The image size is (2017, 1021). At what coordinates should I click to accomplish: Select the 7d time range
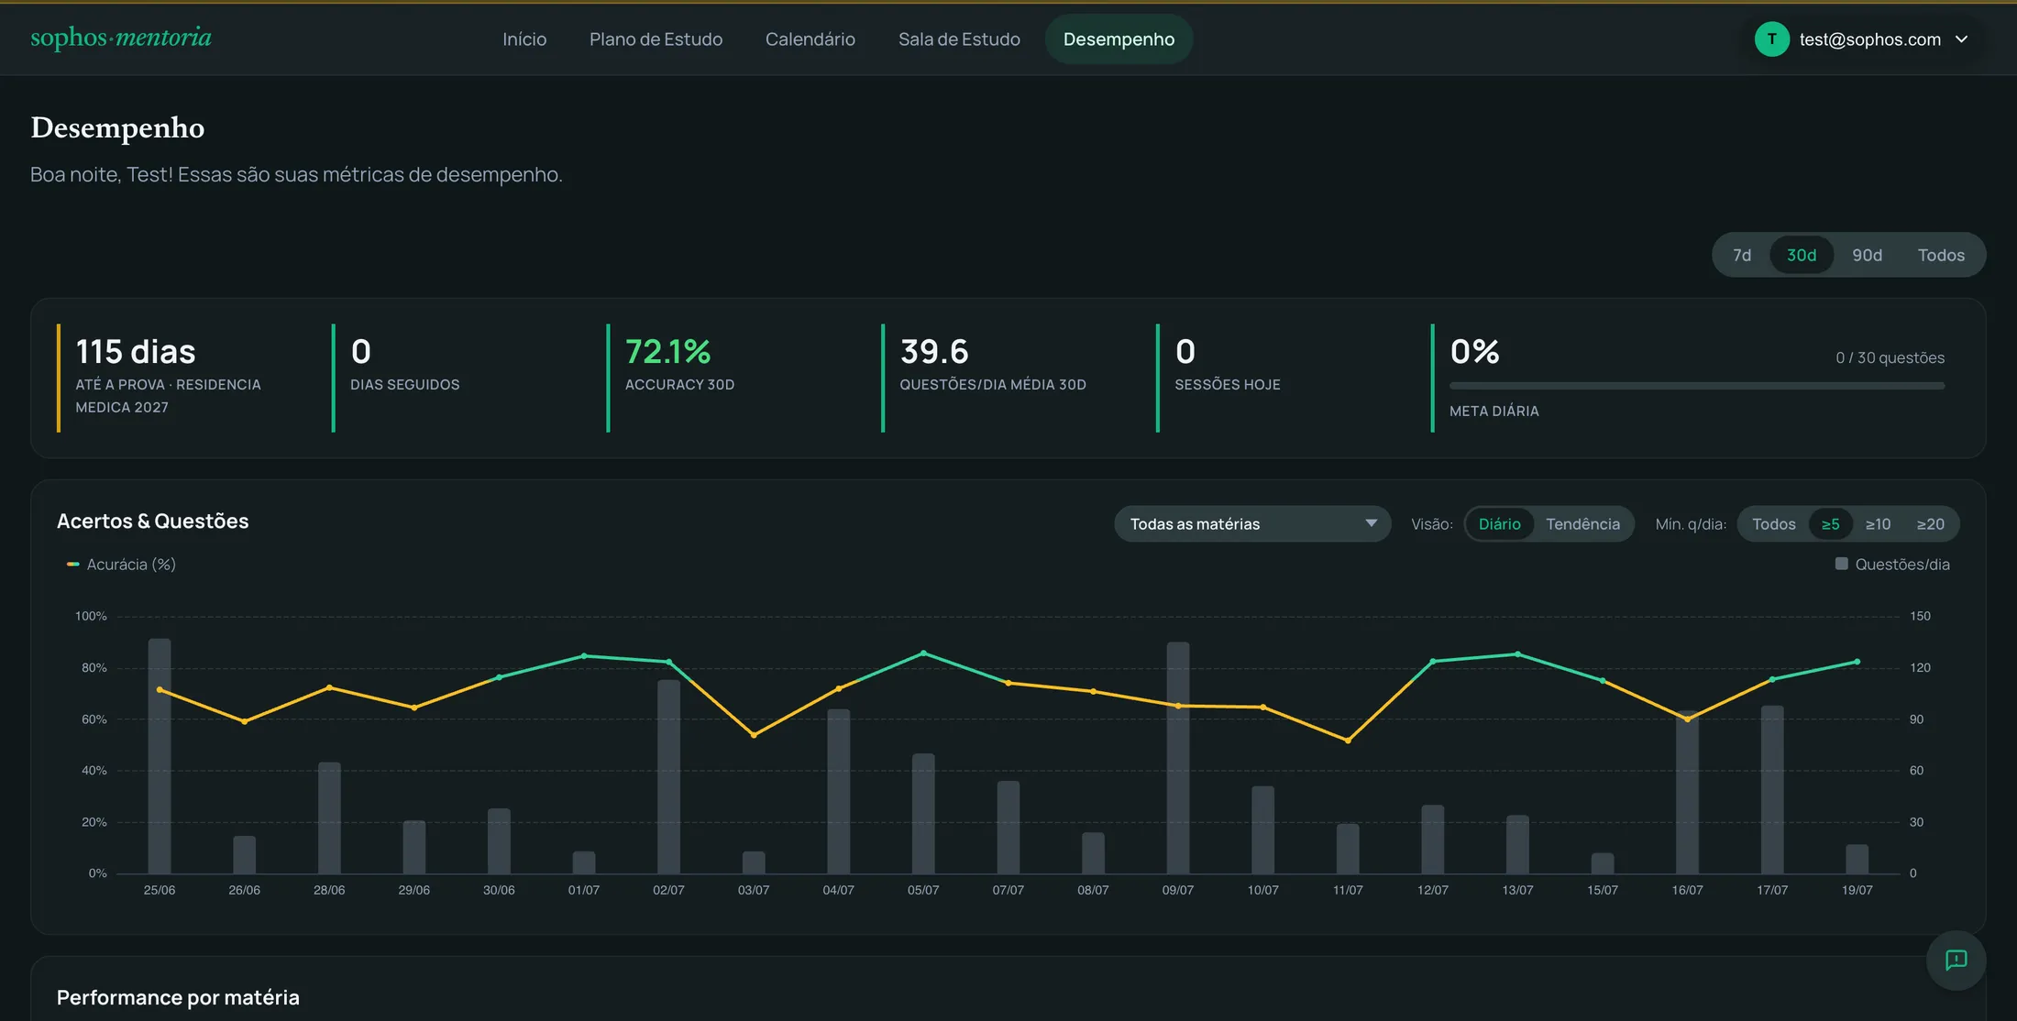(1742, 255)
